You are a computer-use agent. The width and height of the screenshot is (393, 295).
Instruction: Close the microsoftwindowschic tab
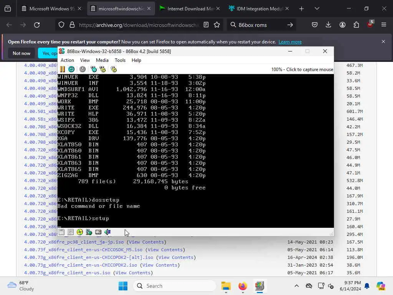pyautogui.click(x=149, y=8)
